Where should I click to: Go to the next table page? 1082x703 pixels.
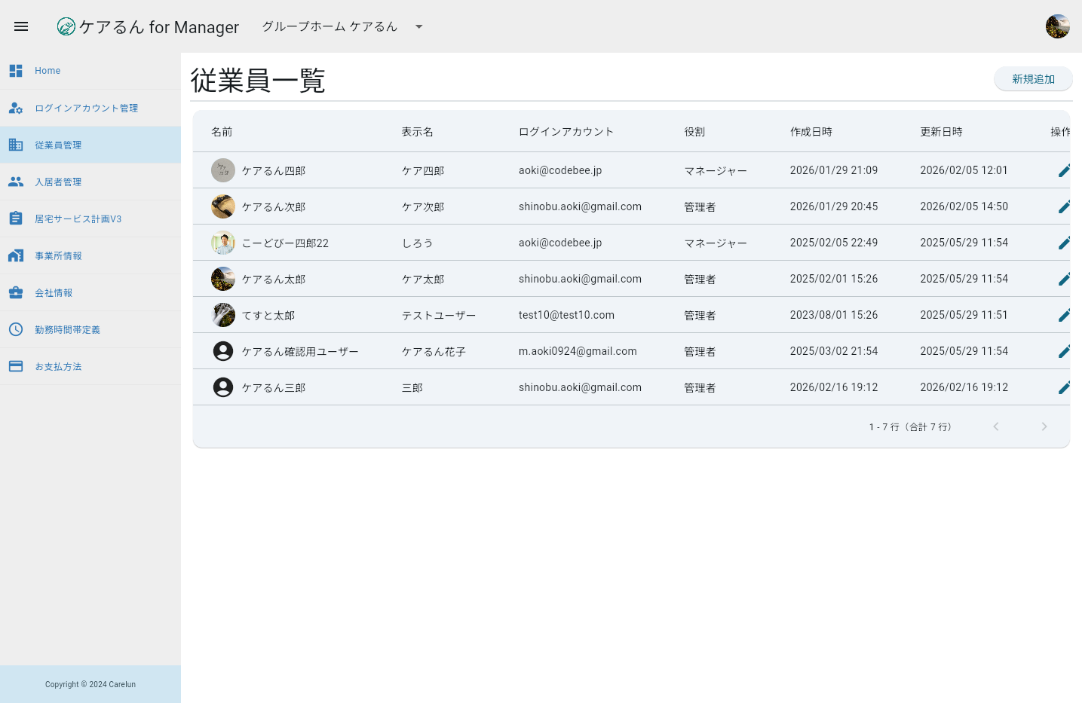click(1044, 426)
